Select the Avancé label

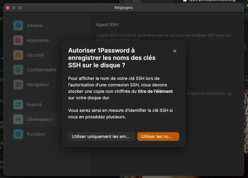34,105
